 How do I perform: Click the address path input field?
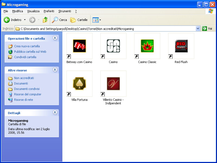107,29
